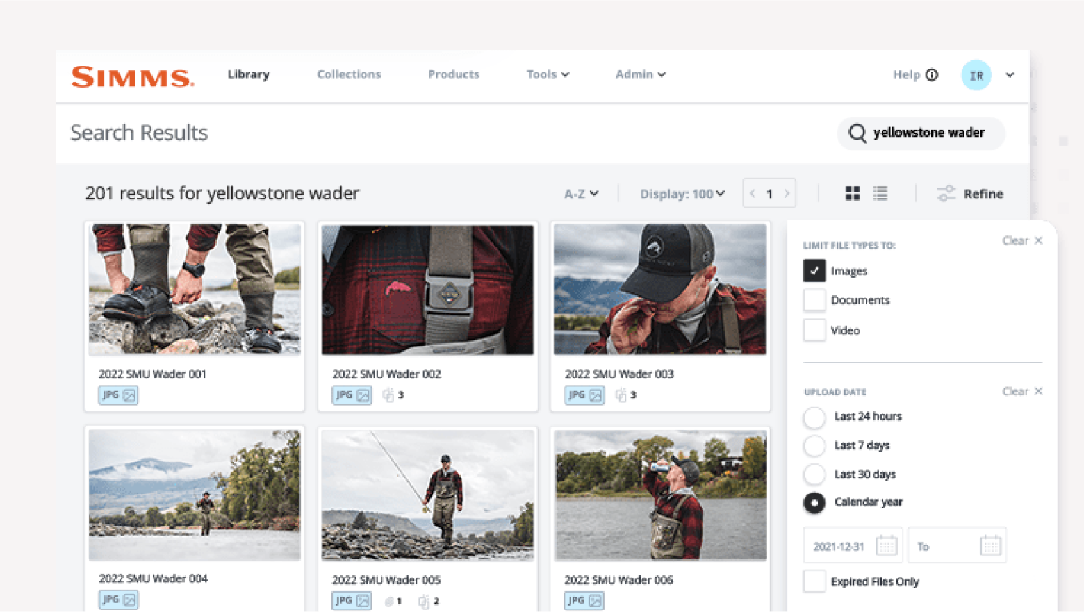Screen dimensions: 1084x612
Task: Click the Refine button
Action: (983, 194)
